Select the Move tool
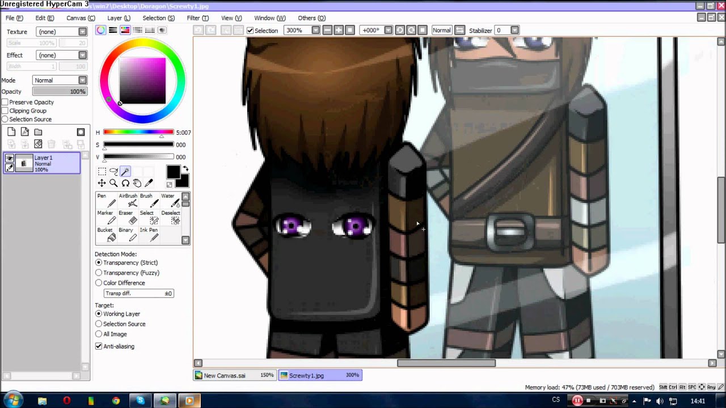 pyautogui.click(x=102, y=183)
